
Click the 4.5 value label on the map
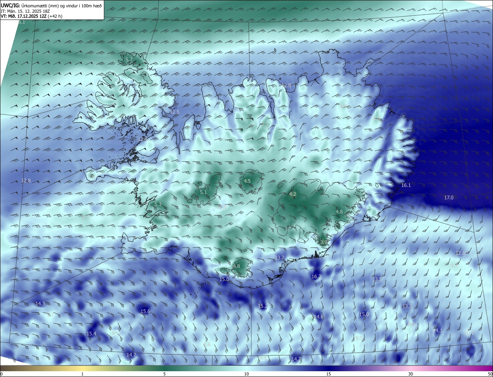point(247,181)
